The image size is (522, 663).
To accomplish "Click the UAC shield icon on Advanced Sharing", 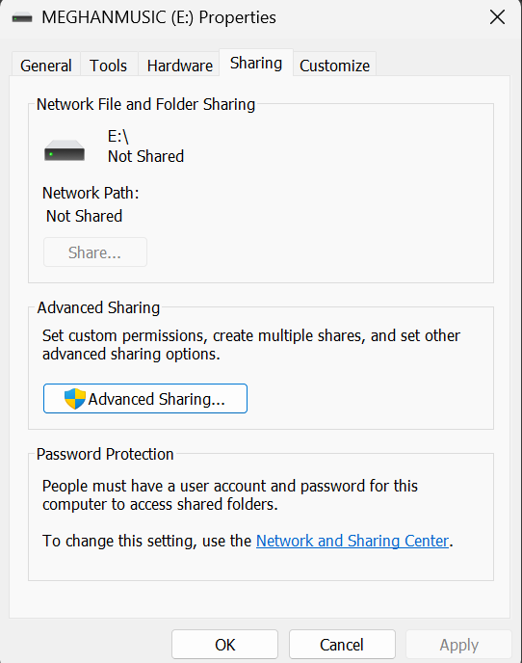I will tap(75, 399).
